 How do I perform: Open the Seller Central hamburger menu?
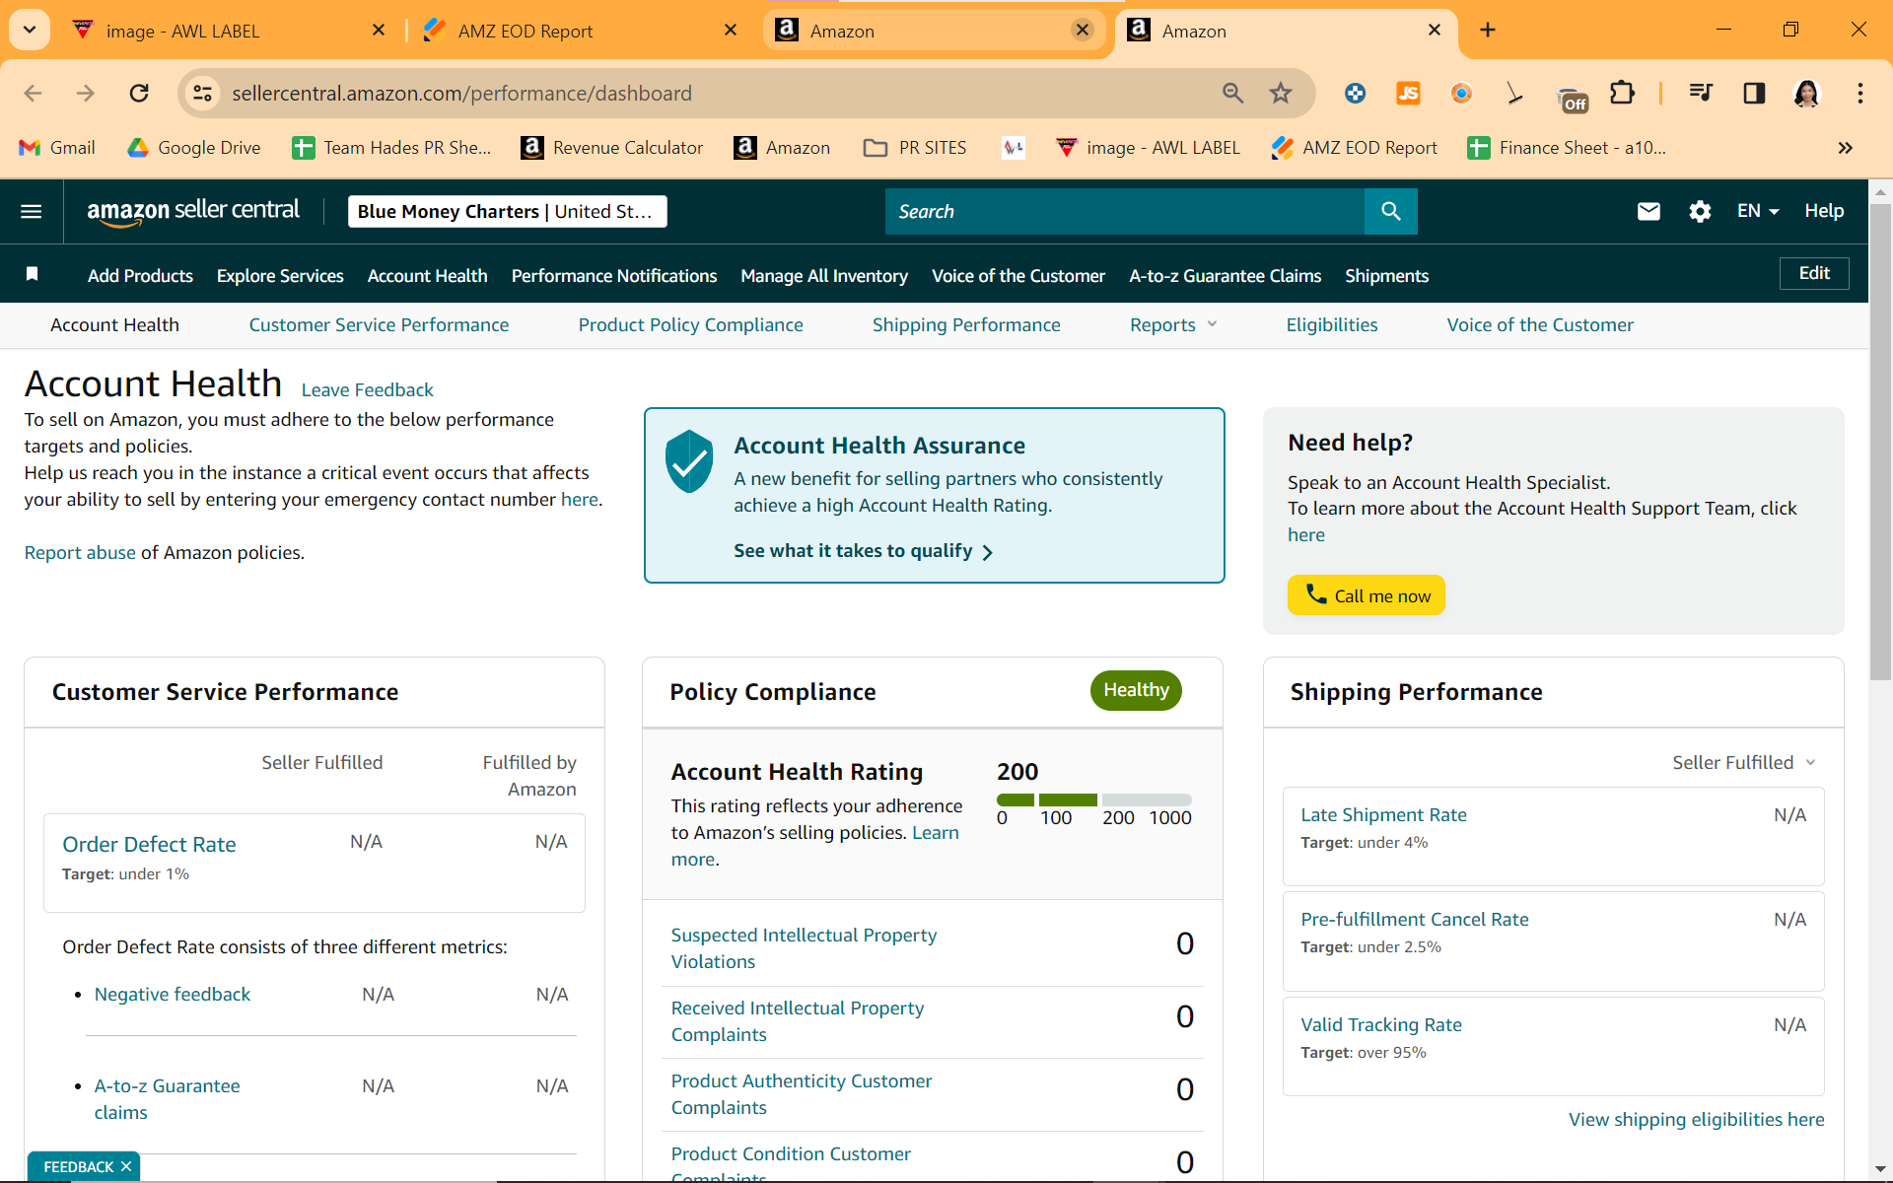[32, 211]
